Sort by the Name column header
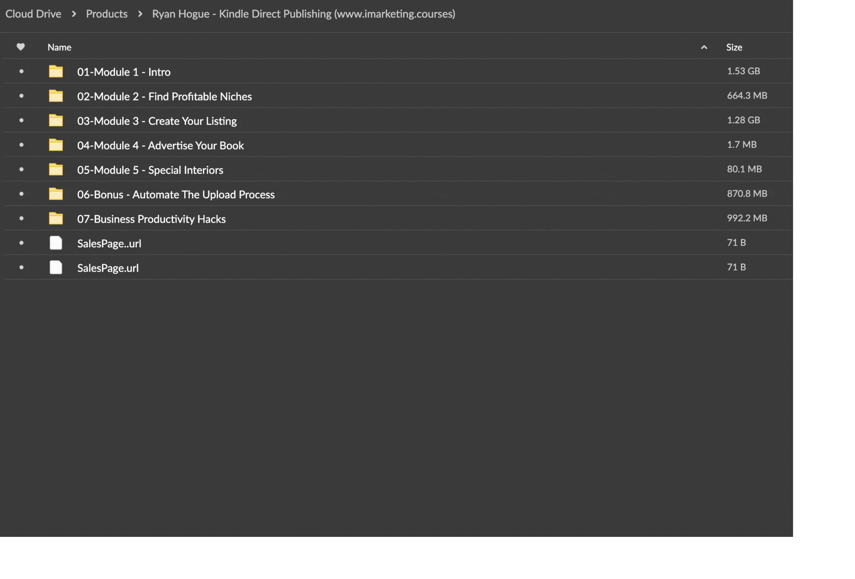This screenshot has height=579, width=855. pos(59,47)
